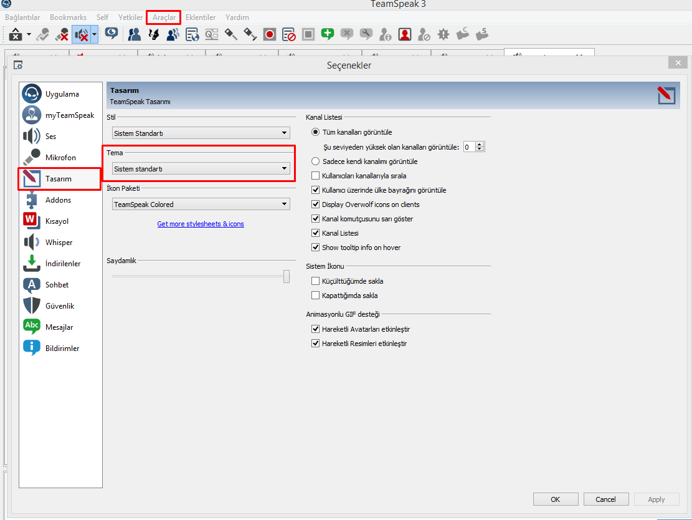This screenshot has height=520, width=692.
Task: Check Küçülttüğümde sakla option
Action: (315, 281)
